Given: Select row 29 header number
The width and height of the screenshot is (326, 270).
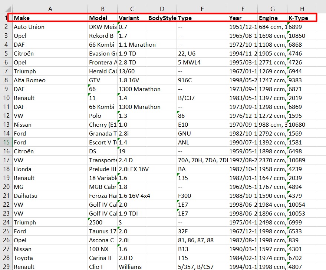Looking at the screenshot, I should point(6,266).
